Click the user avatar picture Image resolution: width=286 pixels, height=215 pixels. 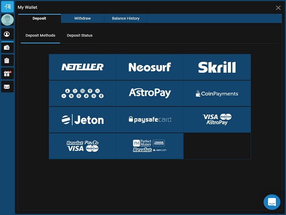7,20
